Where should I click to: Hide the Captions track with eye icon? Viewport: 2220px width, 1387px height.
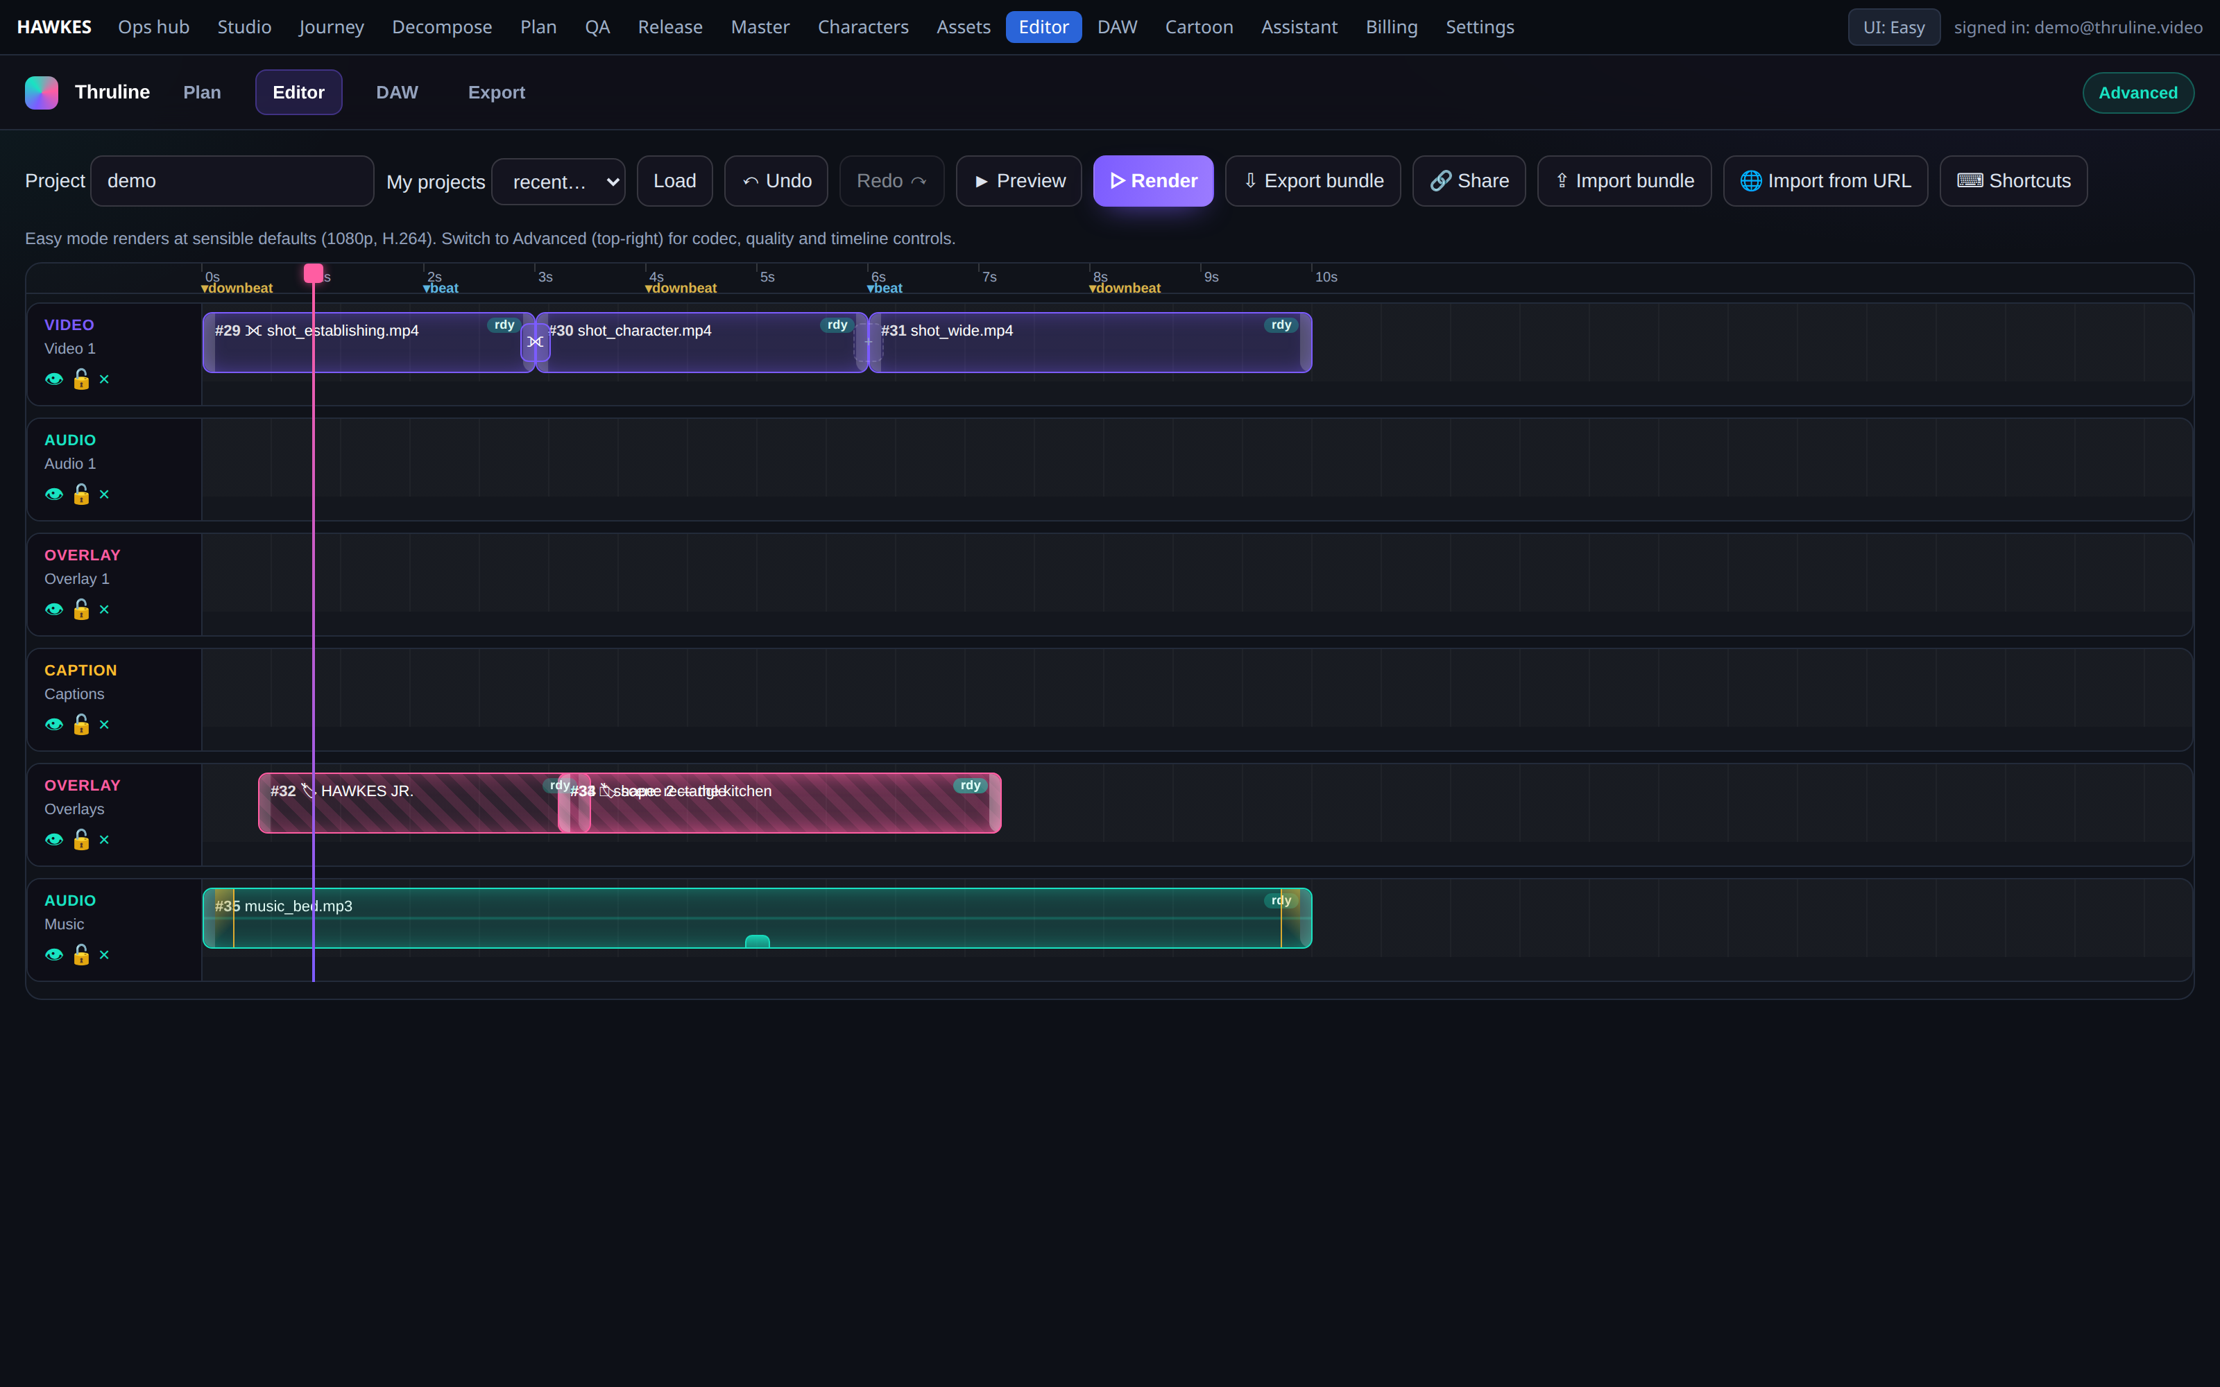[x=54, y=725]
